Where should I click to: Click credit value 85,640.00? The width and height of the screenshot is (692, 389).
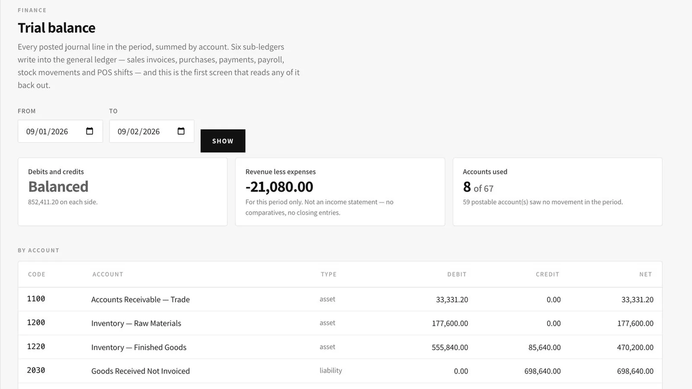pos(545,348)
